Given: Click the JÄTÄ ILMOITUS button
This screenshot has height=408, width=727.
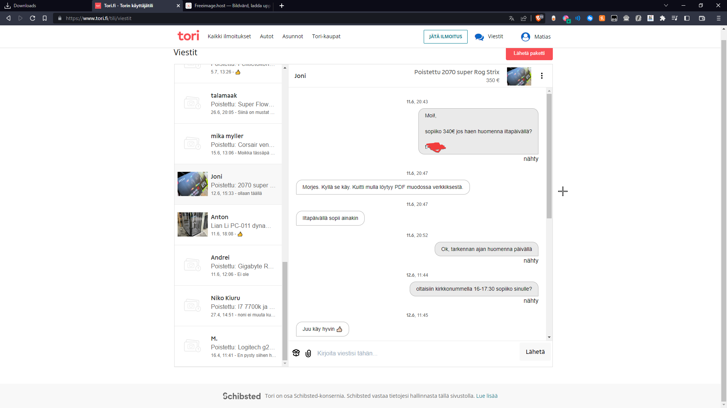Looking at the screenshot, I should pos(446,37).
